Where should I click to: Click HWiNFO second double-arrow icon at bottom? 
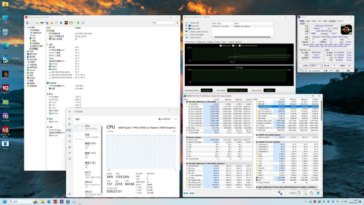point(192,193)
